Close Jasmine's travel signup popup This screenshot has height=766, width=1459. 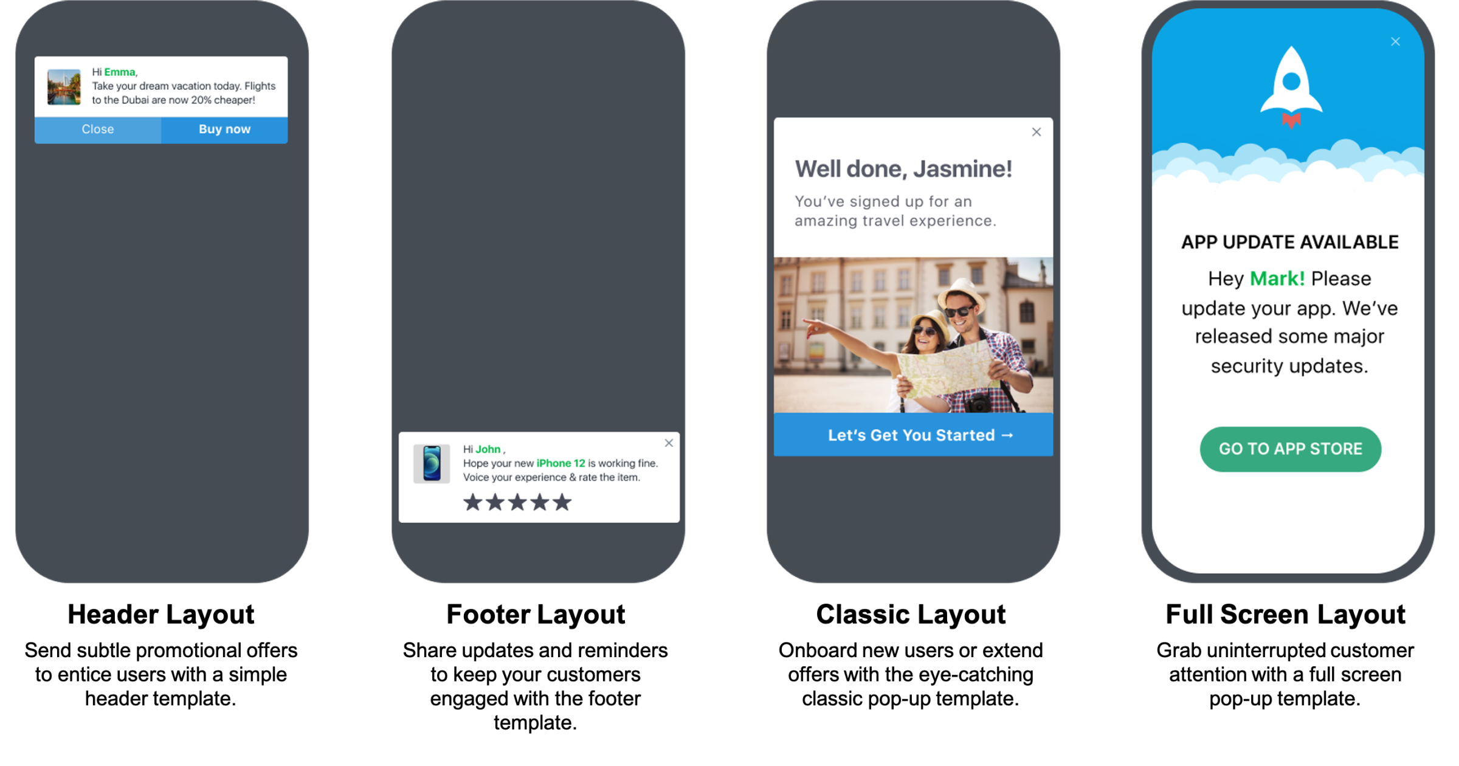click(x=1036, y=132)
